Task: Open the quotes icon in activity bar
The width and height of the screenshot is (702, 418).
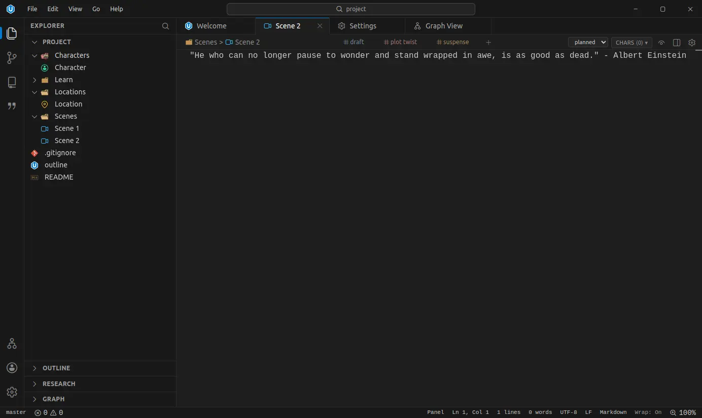Action: pyautogui.click(x=12, y=106)
